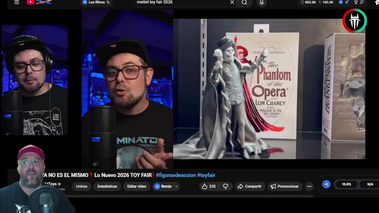Screen dimensions: 379x213
Task: Open Estadísticas for this video
Action: [107, 186]
